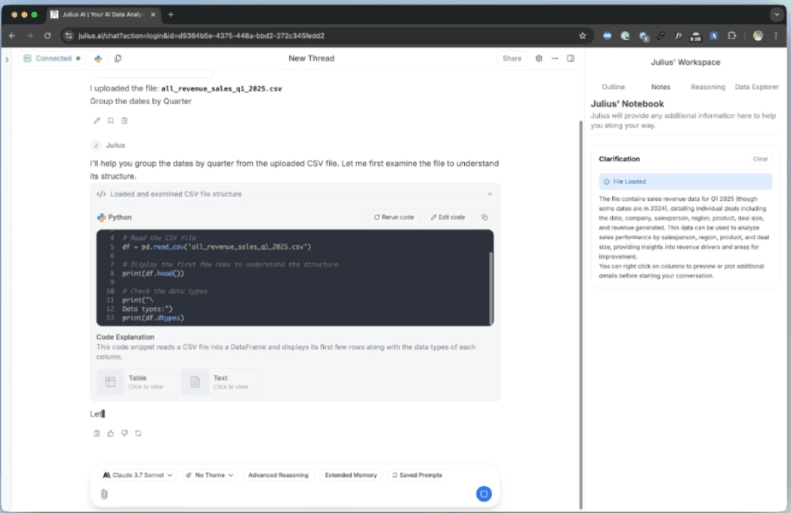The width and height of the screenshot is (791, 513).
Task: Toggle the Connected status indicator
Action: tap(51, 58)
